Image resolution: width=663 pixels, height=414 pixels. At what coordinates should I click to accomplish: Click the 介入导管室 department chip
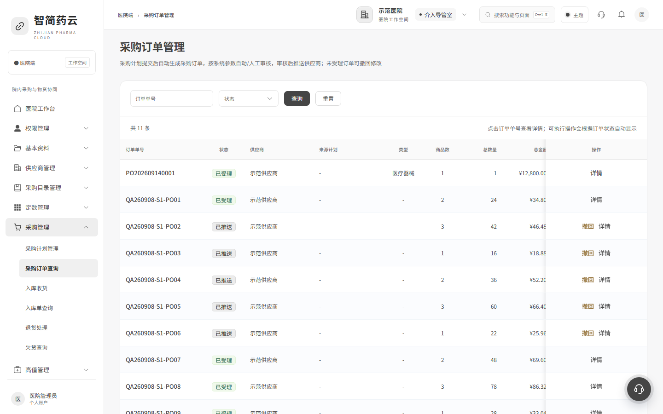point(436,15)
